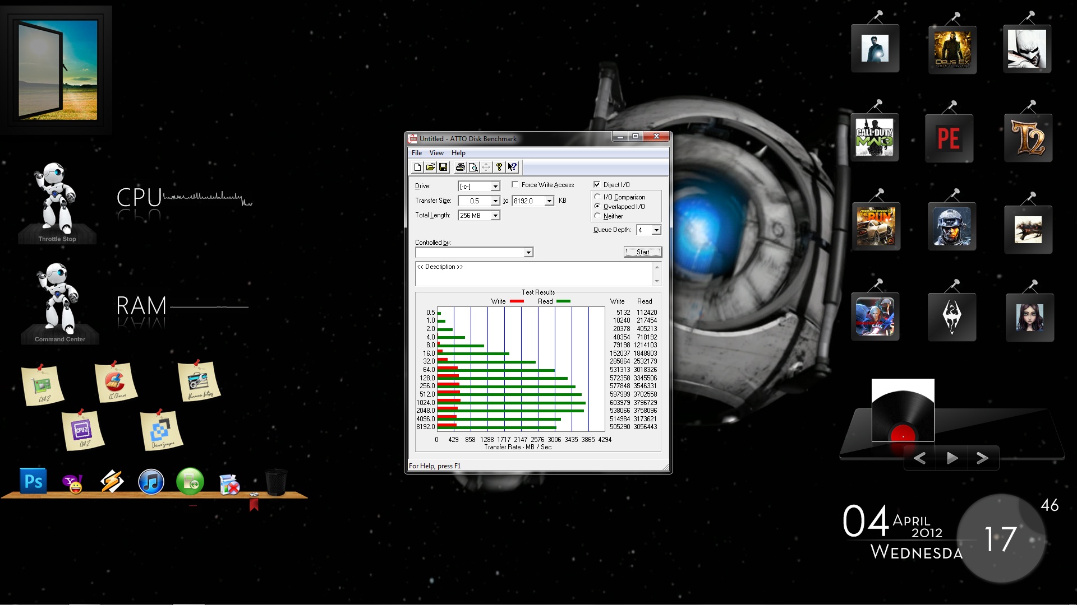Expand the minimum Transfer Size dropdown 0.5
This screenshot has width=1077, height=605.
pos(495,201)
